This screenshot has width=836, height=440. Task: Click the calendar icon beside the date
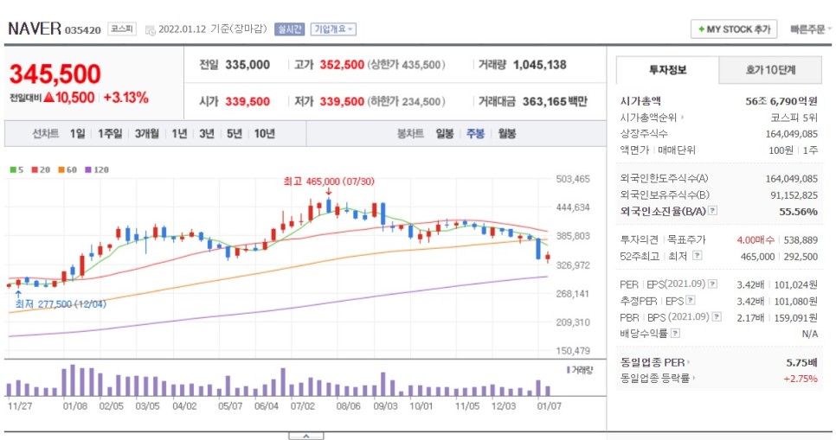pos(151,29)
